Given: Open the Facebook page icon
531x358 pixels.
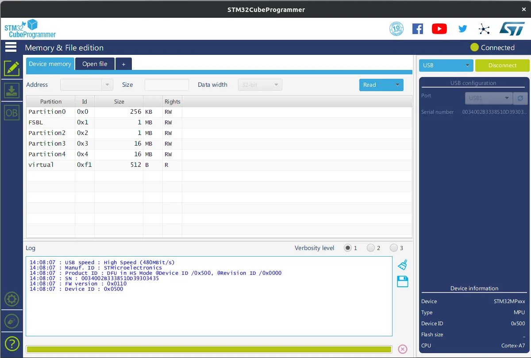Looking at the screenshot, I should (x=418, y=29).
